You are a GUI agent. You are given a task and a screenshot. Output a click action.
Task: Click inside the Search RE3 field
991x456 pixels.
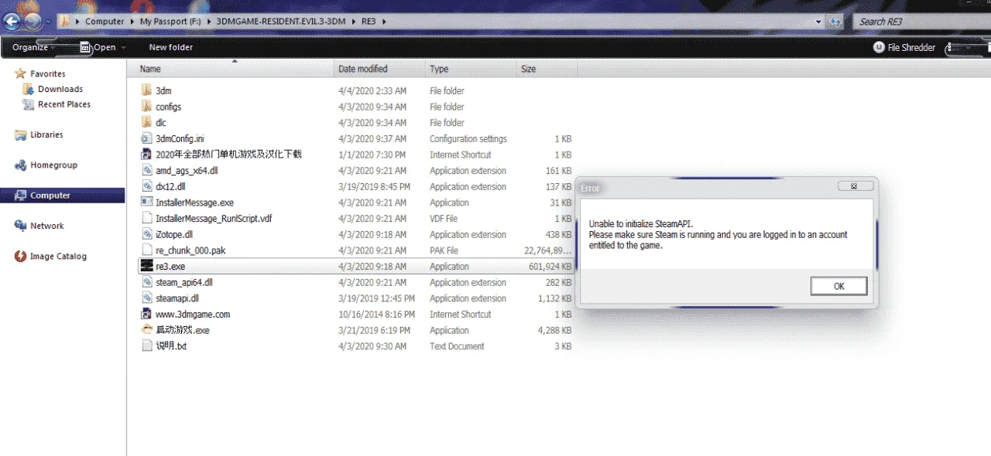pos(920,22)
